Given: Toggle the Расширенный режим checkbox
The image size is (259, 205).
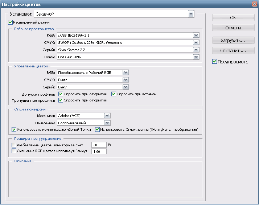Looking at the screenshot, I should (x=10, y=22).
